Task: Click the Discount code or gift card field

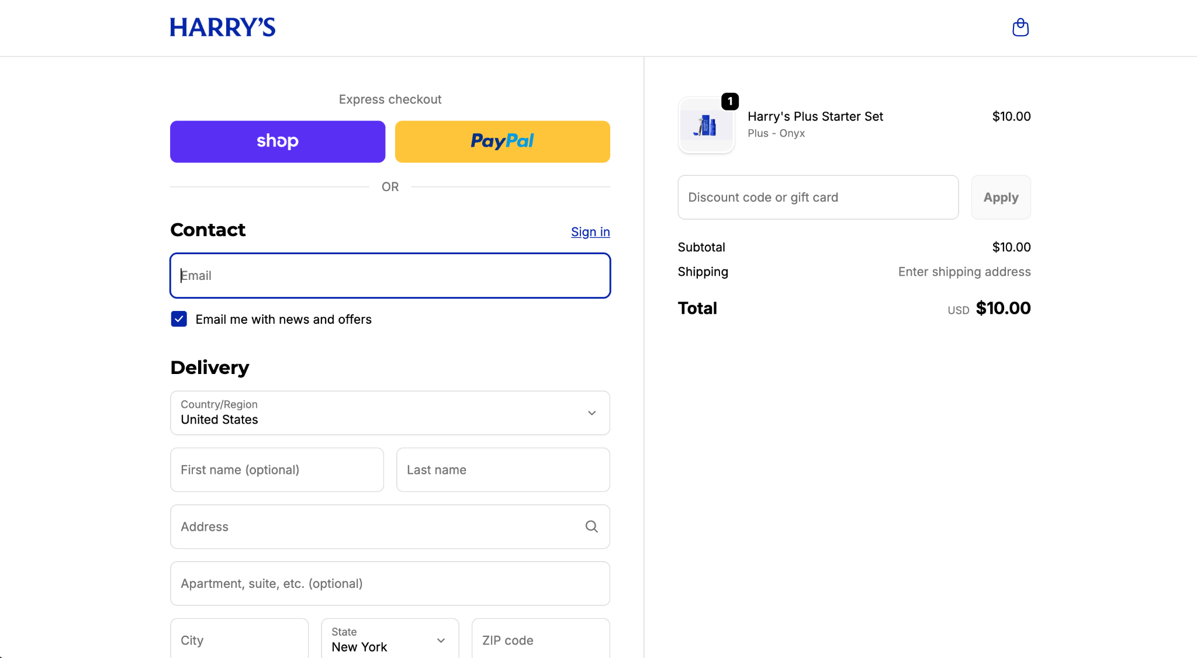Action: (x=818, y=198)
